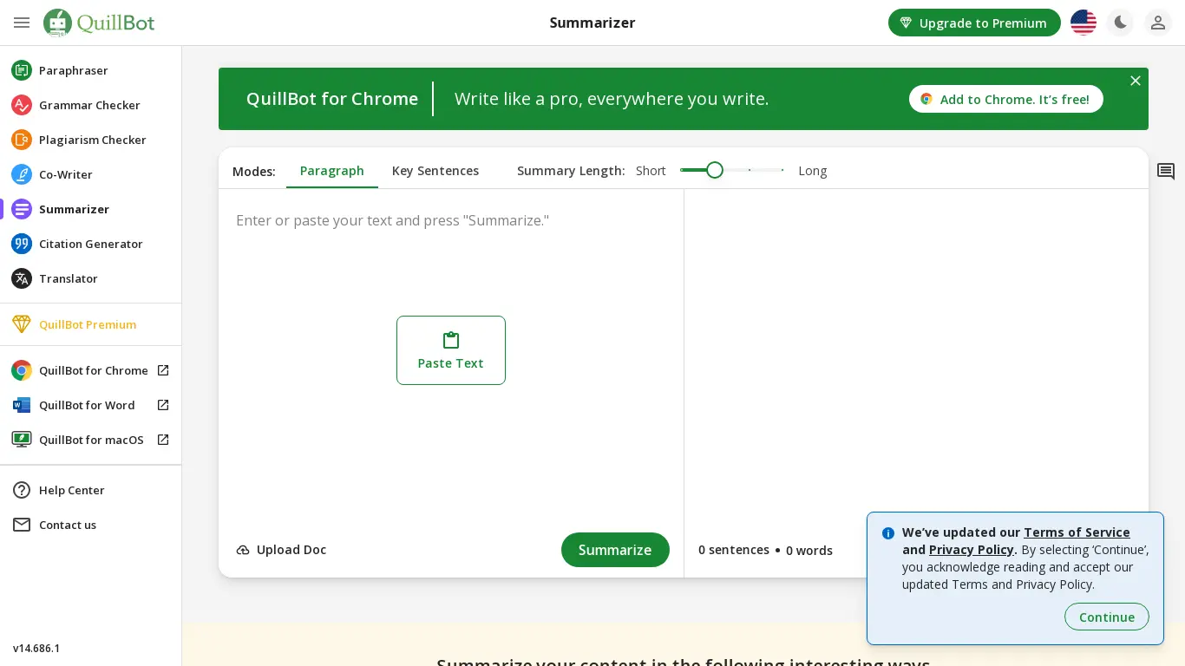The width and height of the screenshot is (1185, 666).
Task: Click the QuillBot Premium diamond icon
Action: point(22,324)
